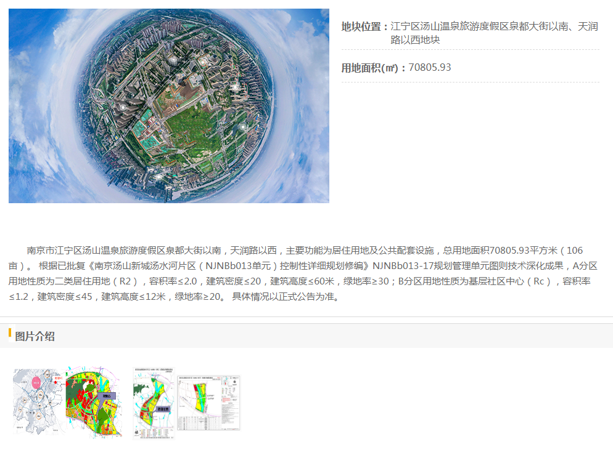Click the leftmost hotspot marker in the panorama
The height and width of the screenshot is (455, 613).
click(x=123, y=107)
